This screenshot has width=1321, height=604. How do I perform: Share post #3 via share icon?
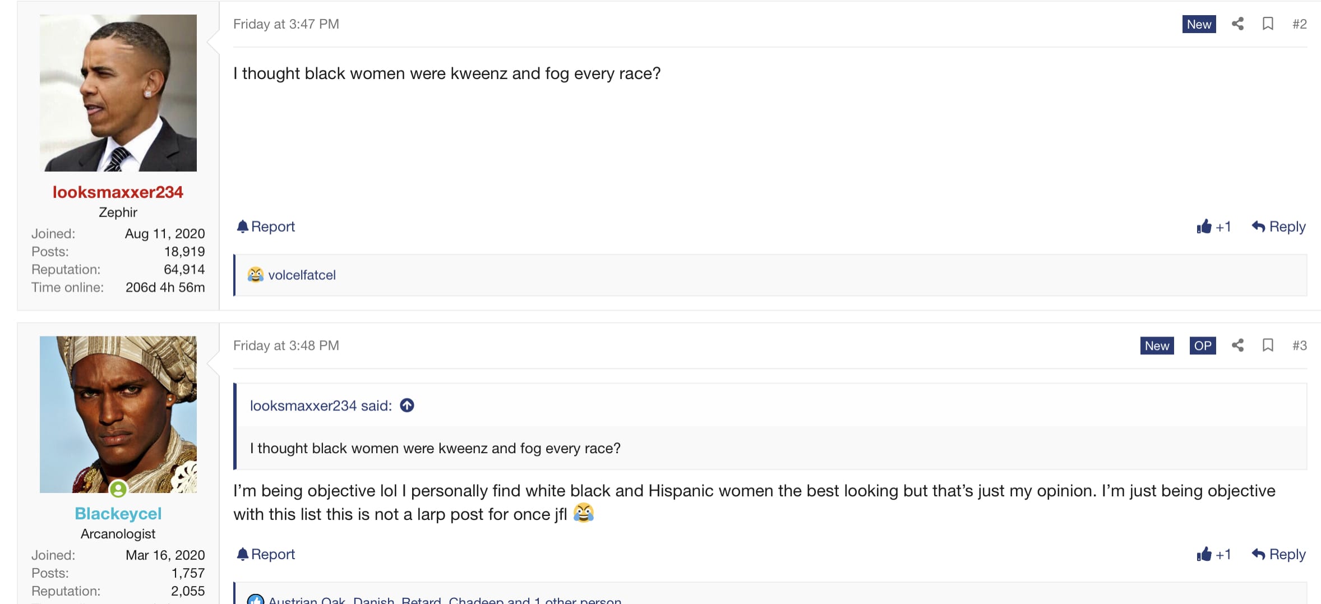1237,345
